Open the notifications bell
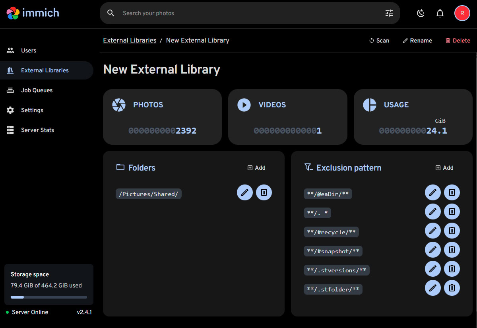 point(440,13)
